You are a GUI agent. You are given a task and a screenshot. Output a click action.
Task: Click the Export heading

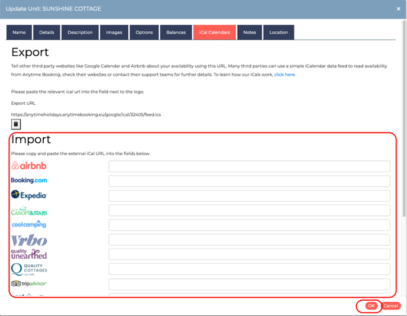tap(30, 52)
